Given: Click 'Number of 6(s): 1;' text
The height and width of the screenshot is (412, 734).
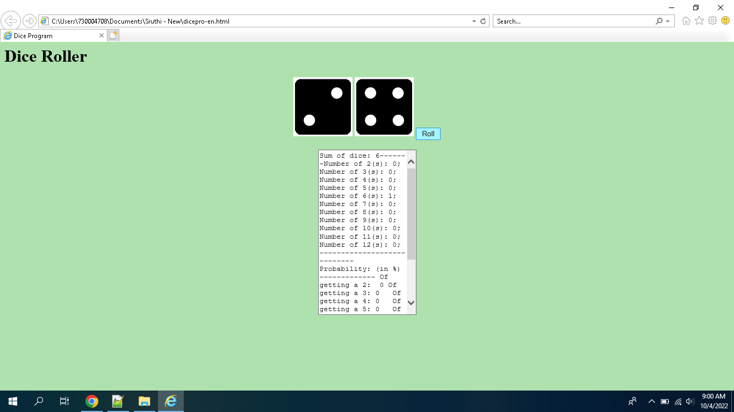Looking at the screenshot, I should (358, 196).
